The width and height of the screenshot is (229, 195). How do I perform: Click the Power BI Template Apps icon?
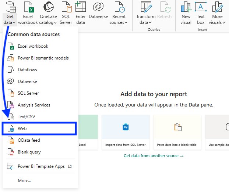click(11, 166)
